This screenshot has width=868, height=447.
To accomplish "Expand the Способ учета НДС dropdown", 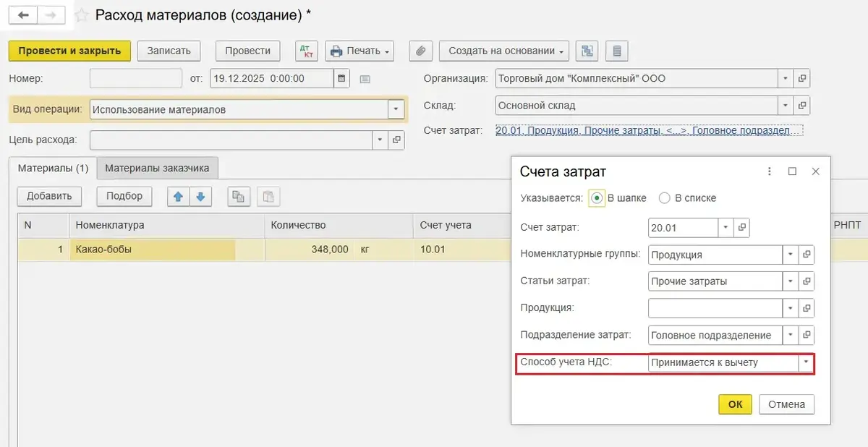I will point(806,362).
